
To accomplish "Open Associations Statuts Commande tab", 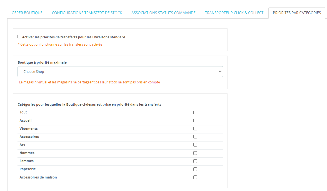I will pyautogui.click(x=163, y=13).
